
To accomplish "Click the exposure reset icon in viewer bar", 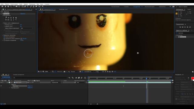I will click(x=112, y=72).
